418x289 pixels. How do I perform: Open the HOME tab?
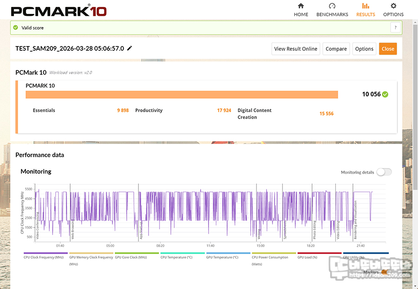coord(300,10)
